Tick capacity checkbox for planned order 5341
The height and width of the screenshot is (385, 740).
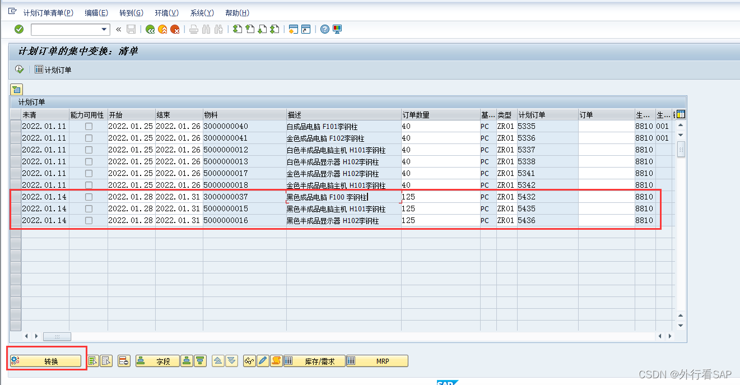tap(89, 174)
